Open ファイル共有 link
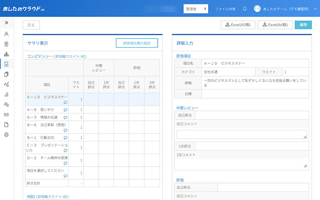This screenshot has height=200, width=320. pos(225,9)
